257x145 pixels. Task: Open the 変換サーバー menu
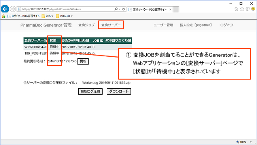(x=111, y=25)
